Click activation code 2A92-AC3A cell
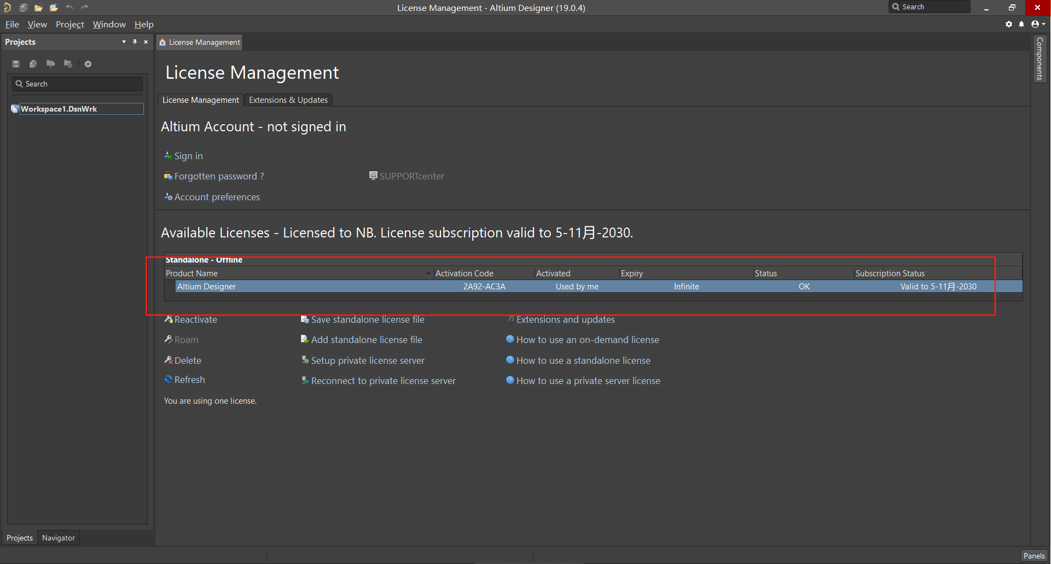This screenshot has width=1051, height=564. pyautogui.click(x=484, y=286)
